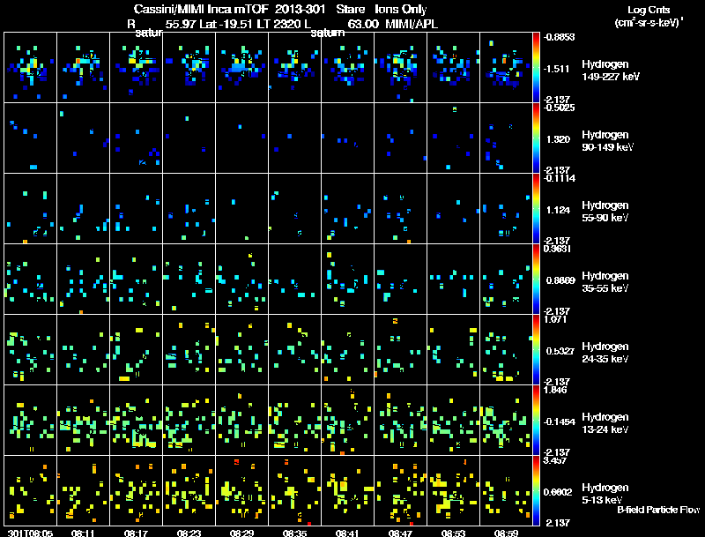Select the 149-227 keV panel at 08:59
Viewport: 705px width, 537px height.
pos(506,68)
